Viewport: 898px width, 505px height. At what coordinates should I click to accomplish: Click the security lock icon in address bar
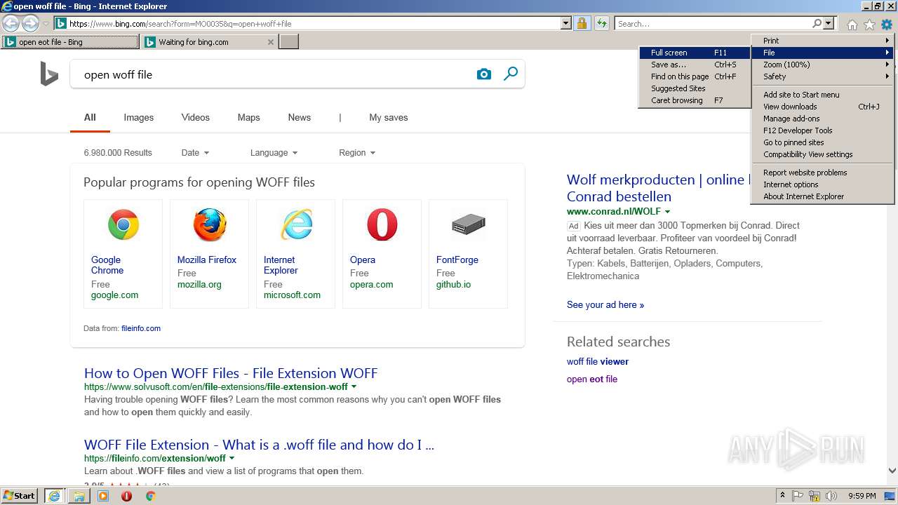582,24
